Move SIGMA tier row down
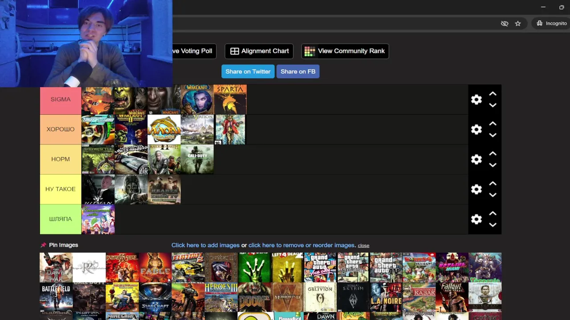The image size is (570, 320). point(493,105)
